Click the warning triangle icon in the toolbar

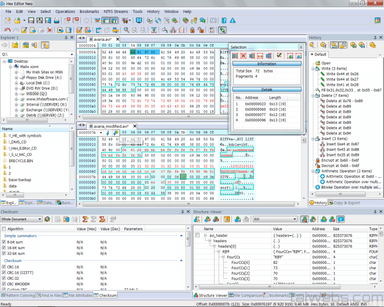click(232, 21)
